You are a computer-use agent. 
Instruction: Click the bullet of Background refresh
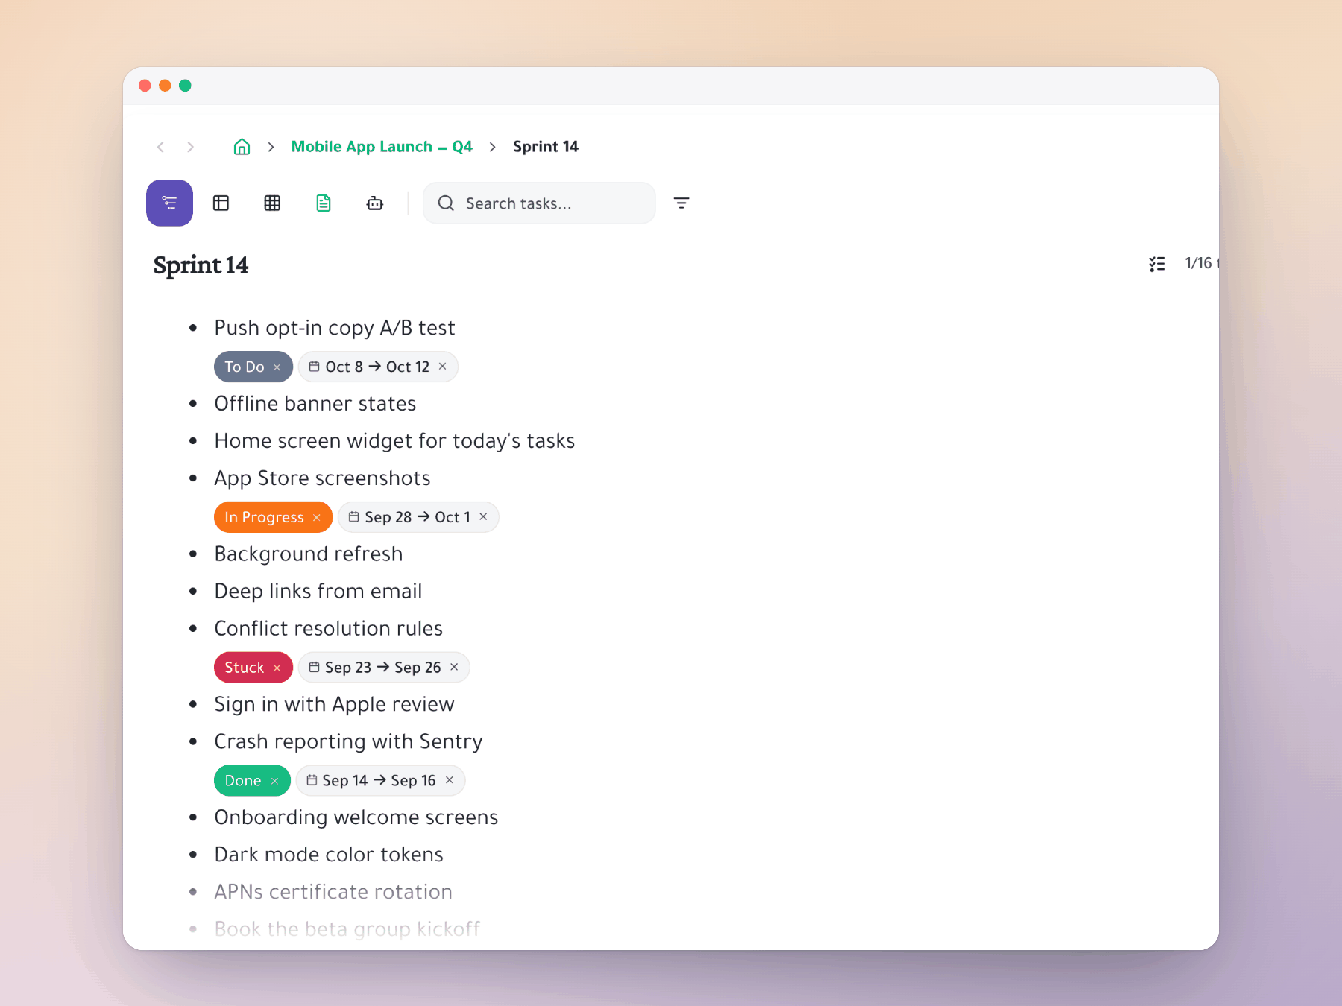point(193,554)
